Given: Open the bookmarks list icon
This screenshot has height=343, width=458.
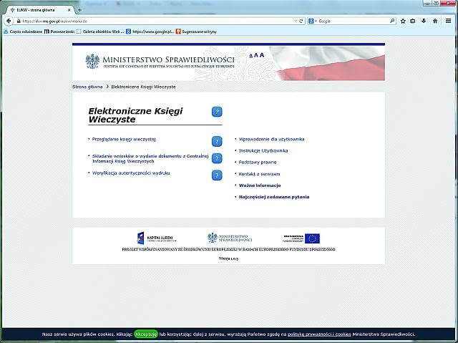Looking at the screenshot, I should tap(413, 21).
